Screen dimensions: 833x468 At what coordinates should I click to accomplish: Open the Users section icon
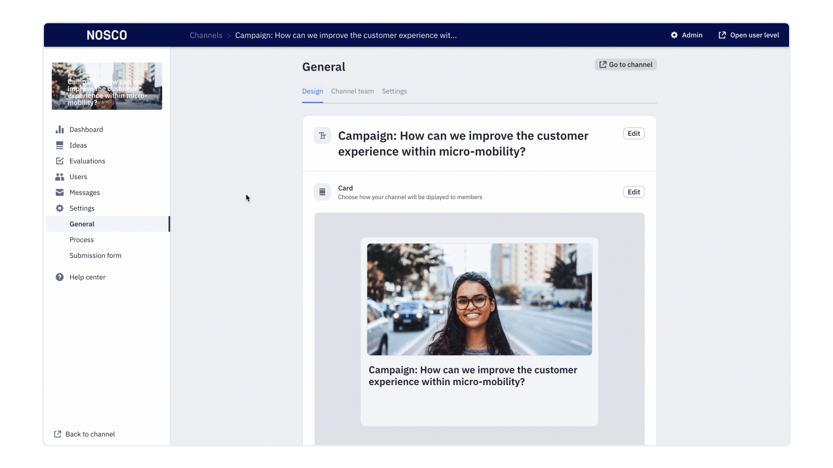[59, 177]
